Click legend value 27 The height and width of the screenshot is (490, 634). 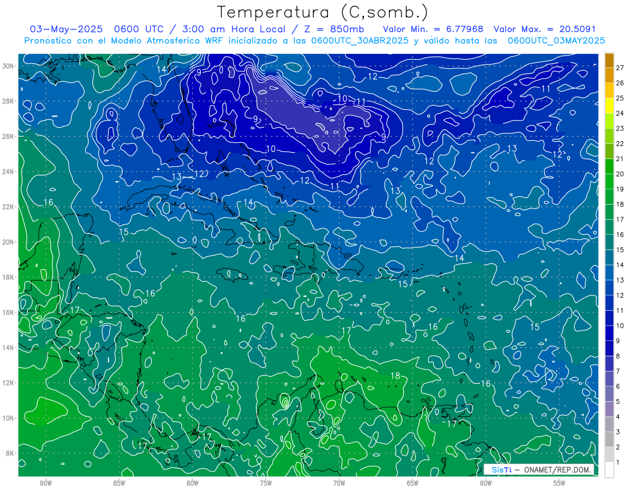(x=620, y=68)
